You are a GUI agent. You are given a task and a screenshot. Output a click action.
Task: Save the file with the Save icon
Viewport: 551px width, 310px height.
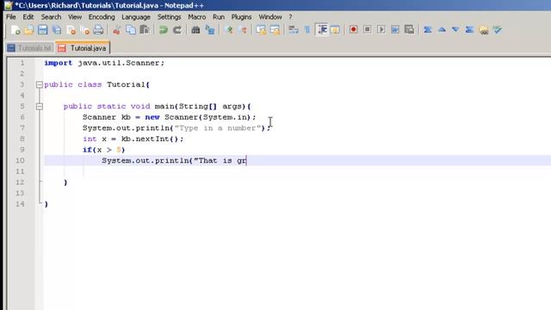43,30
